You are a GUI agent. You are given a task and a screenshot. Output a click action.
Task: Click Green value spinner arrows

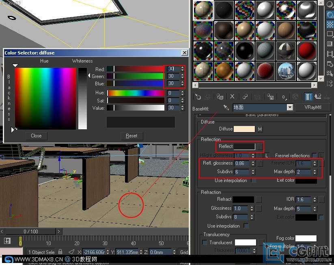(x=182, y=76)
